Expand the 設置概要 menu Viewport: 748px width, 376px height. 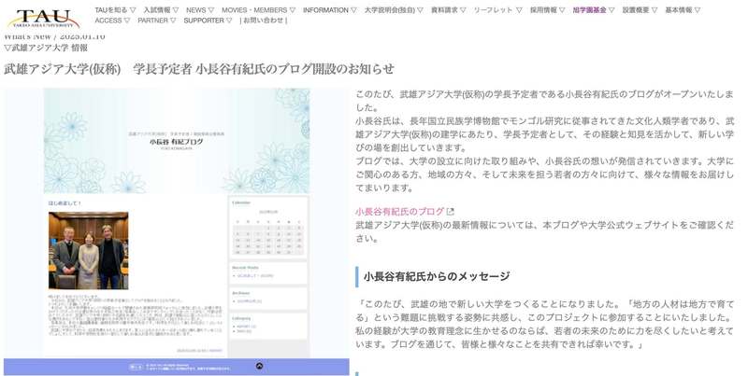(640, 10)
